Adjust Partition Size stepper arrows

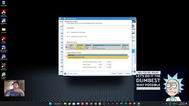pyautogui.click(x=107, y=64)
